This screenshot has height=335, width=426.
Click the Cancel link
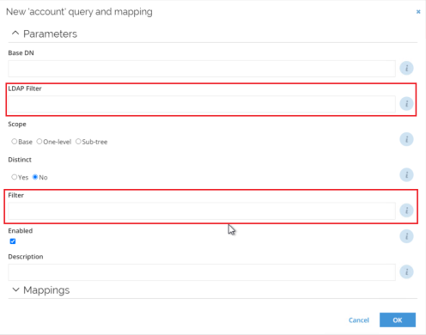(x=359, y=320)
